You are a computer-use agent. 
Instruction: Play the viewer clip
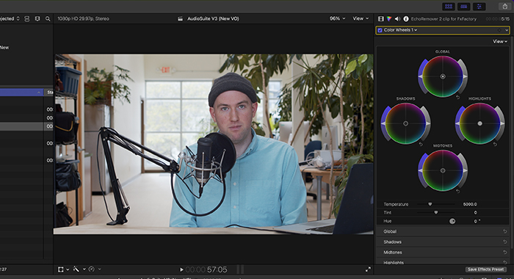click(181, 269)
